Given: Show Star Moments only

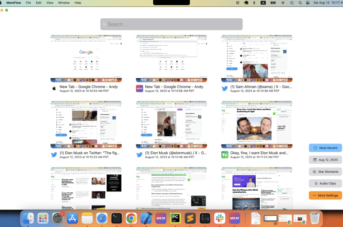Looking at the screenshot, I should (x=325, y=172).
